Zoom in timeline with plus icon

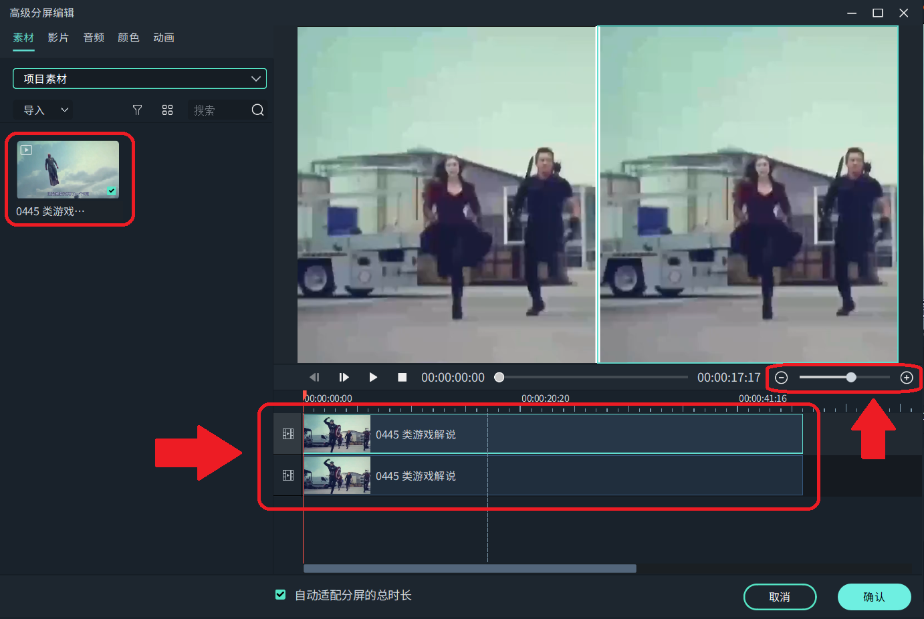(x=907, y=378)
